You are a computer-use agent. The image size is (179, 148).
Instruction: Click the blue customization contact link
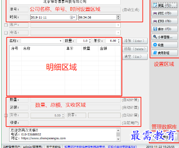point(100,147)
